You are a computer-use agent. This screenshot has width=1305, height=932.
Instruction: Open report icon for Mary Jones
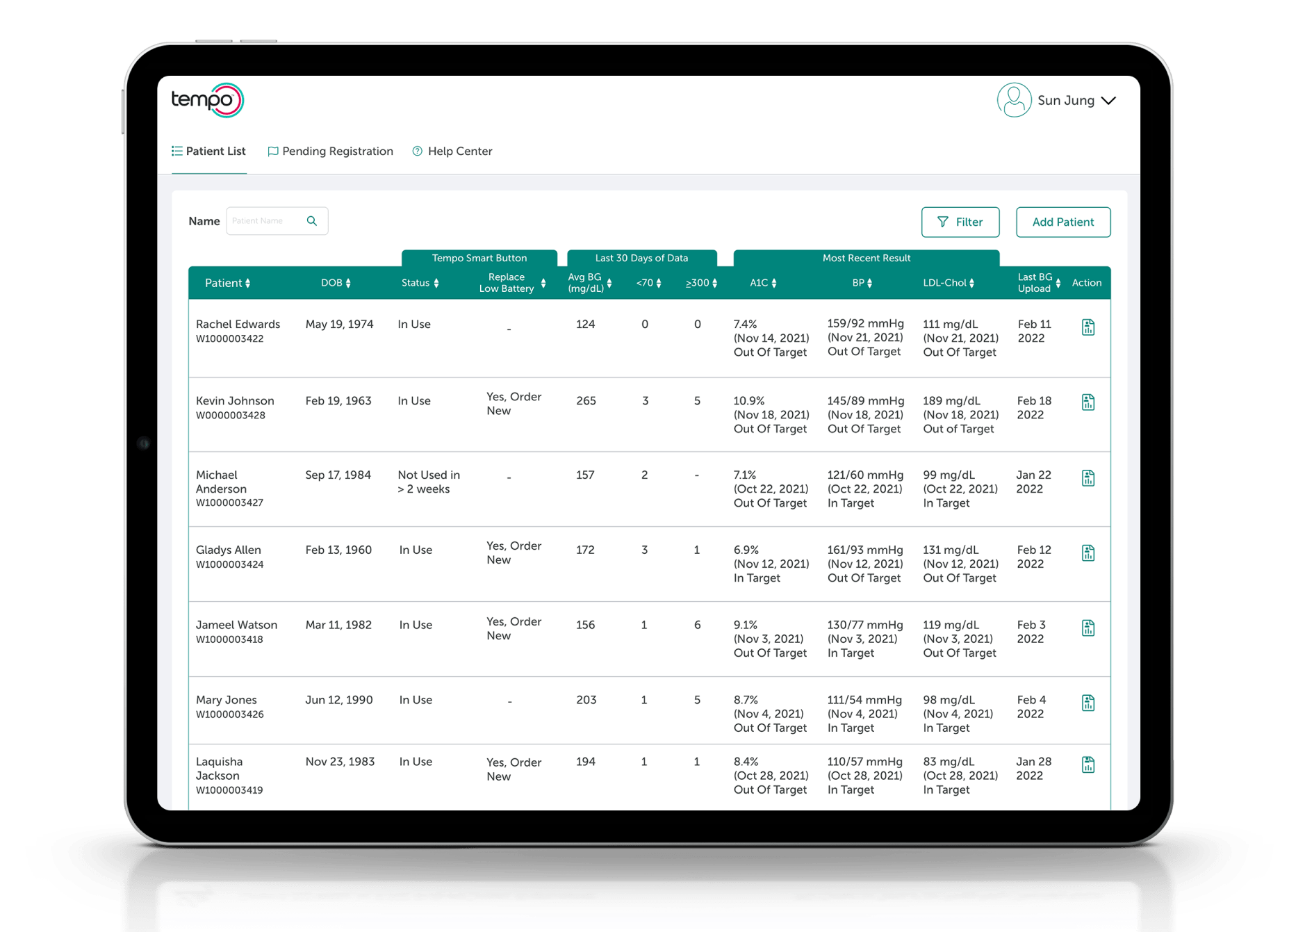[x=1087, y=703]
